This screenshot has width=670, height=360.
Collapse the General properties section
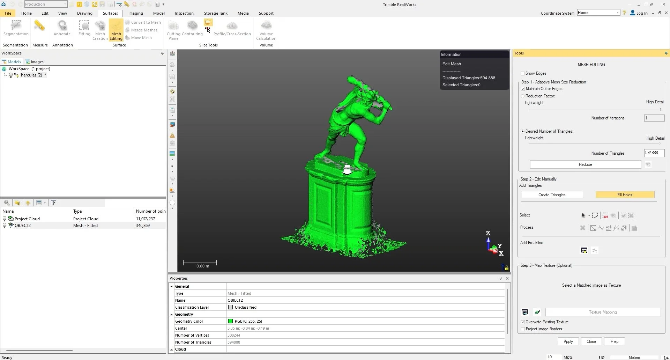[171, 286]
